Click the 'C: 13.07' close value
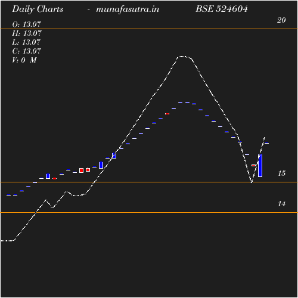Viewport: 298px width, 298px height. [x=26, y=51]
